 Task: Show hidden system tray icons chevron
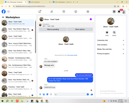click(109, 101)
